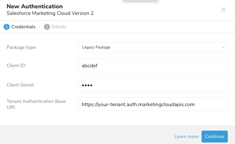Click the blue step 1 circle

pos(7,27)
